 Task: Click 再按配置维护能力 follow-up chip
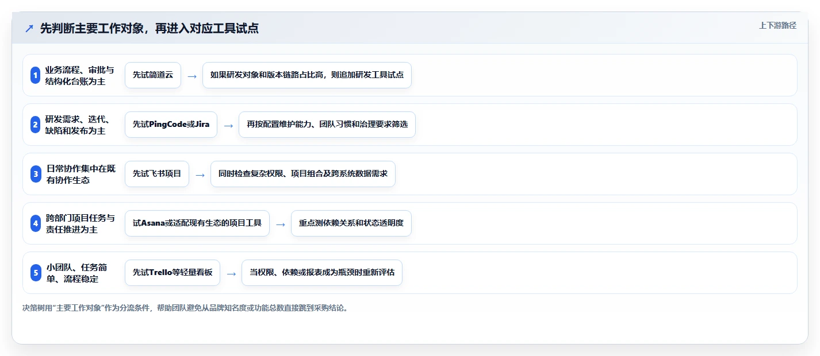tap(327, 125)
